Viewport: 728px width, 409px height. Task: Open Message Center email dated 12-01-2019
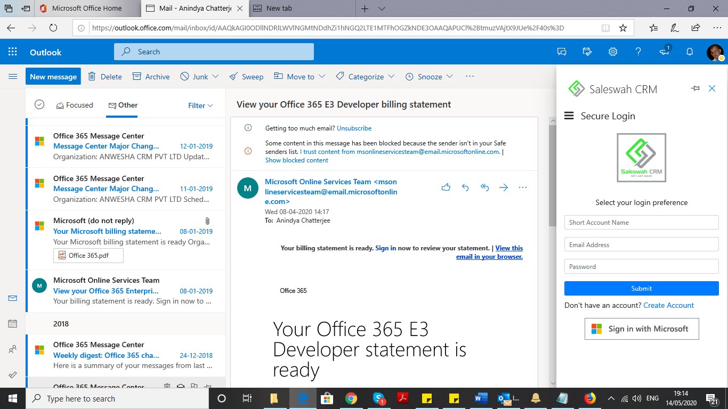(125, 146)
